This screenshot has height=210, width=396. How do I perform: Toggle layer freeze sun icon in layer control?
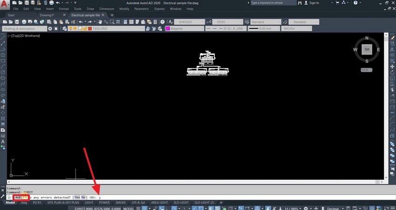click(75, 28)
